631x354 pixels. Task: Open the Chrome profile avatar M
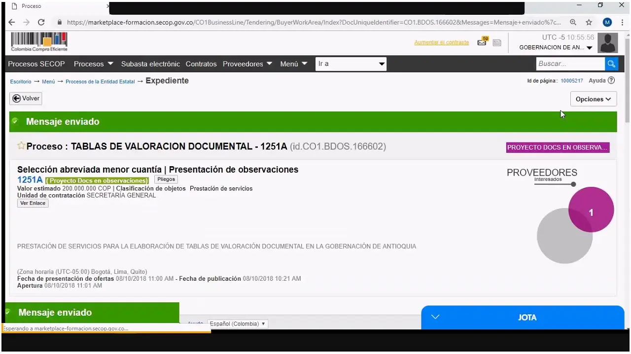click(x=607, y=22)
